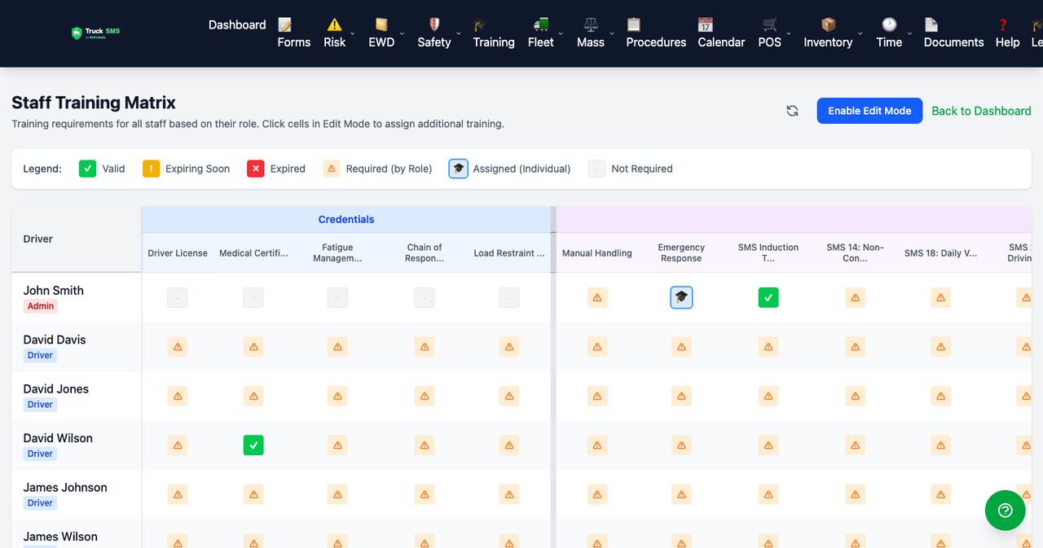
Task: Click David Jones's Emergency Response required cell
Action: tap(682, 397)
